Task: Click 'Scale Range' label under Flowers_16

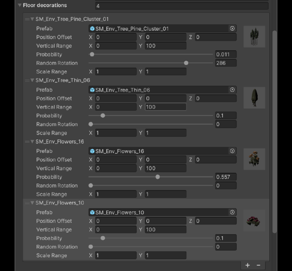Action: [52, 194]
